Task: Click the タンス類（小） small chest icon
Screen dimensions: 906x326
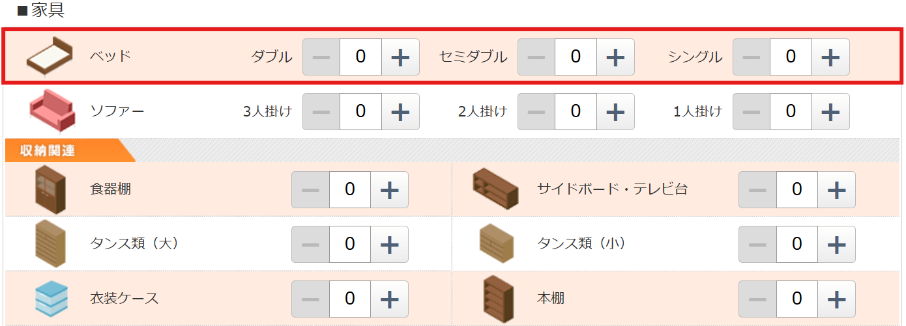Action: 495,244
